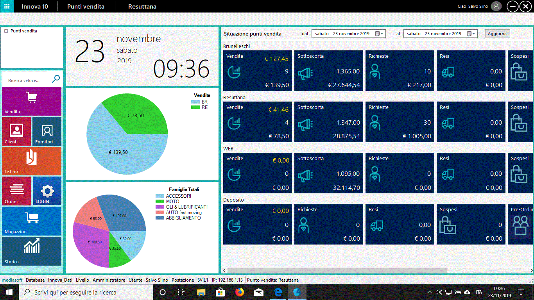Click 'Punto vendita: Resuttana' in the status bar
The height and width of the screenshot is (300, 534).
[273, 280]
